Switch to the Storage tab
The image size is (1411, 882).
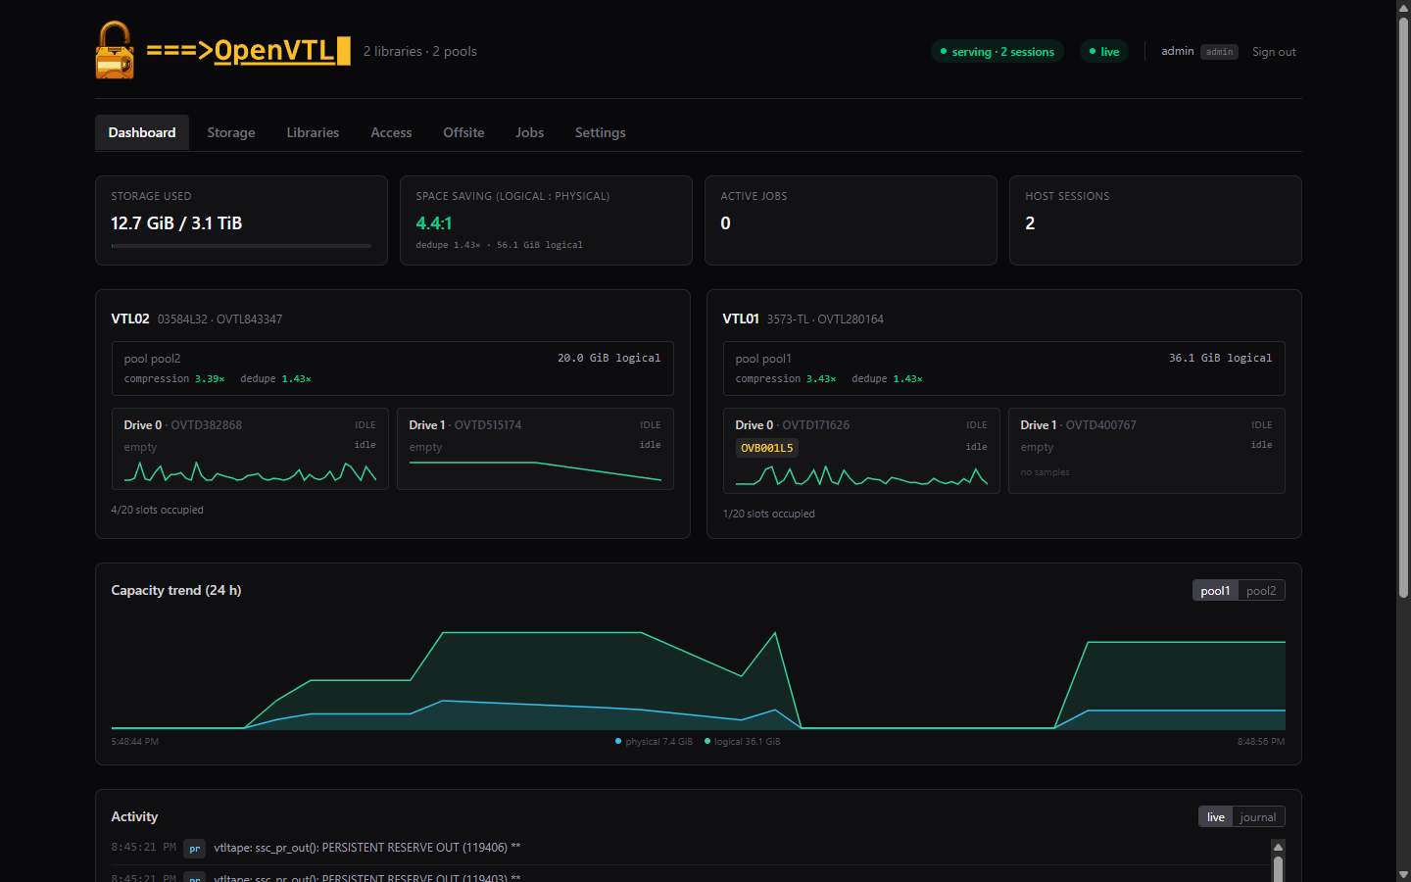pos(231,132)
